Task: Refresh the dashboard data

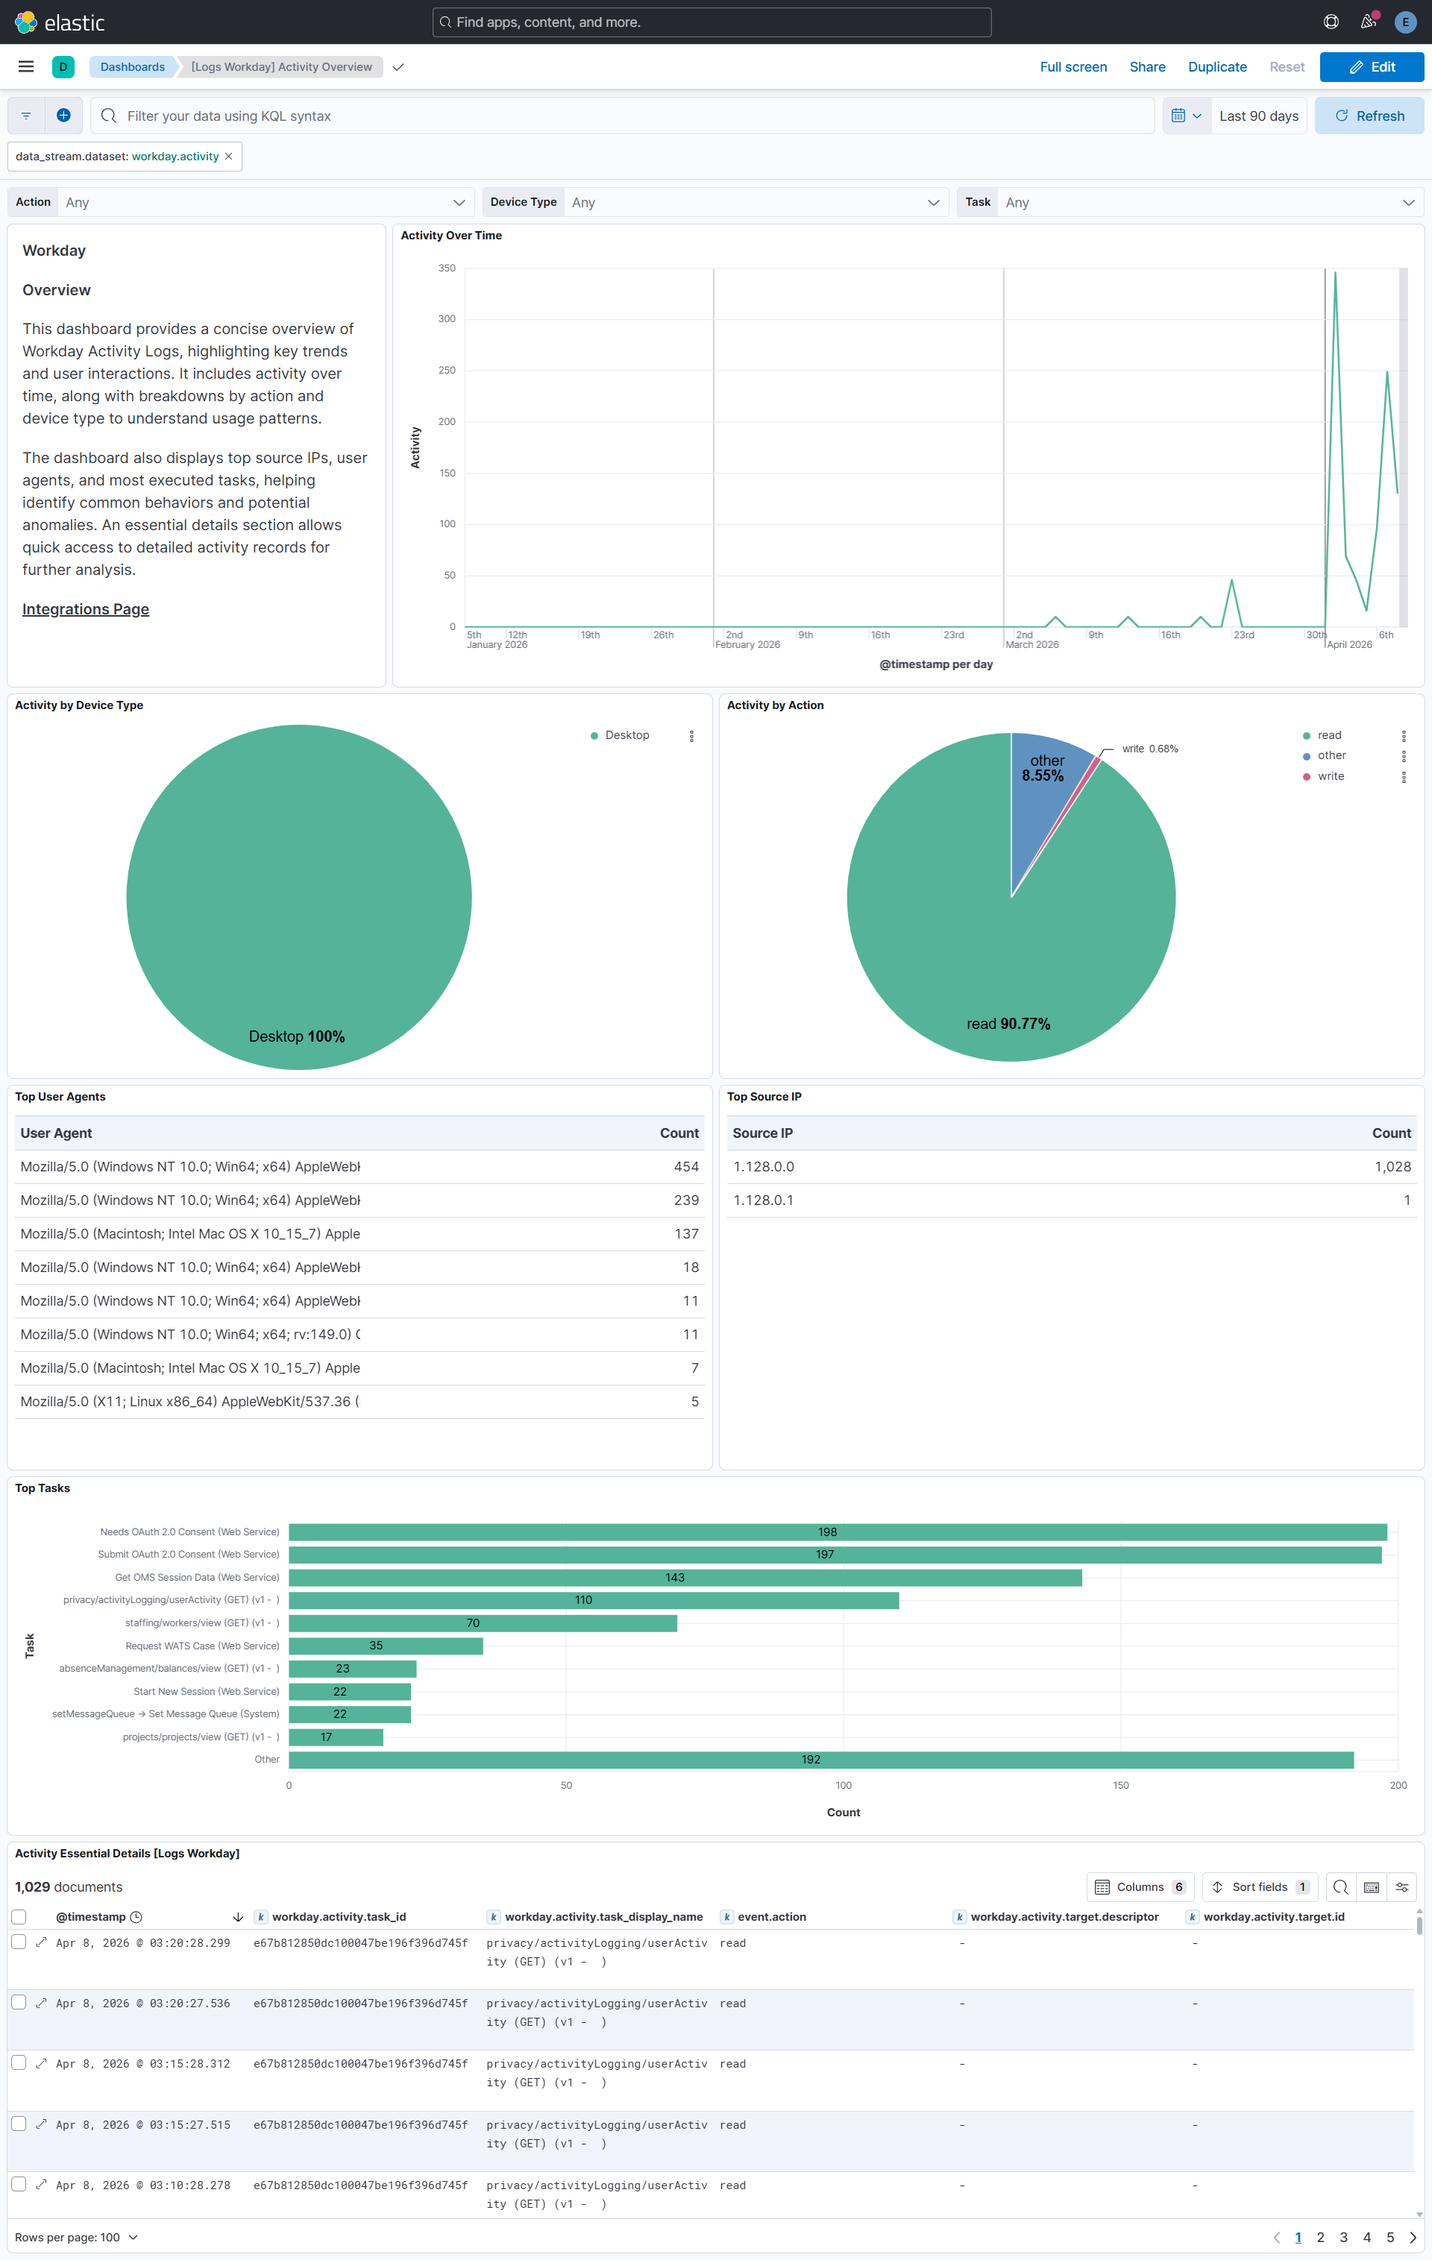Action: click(x=1369, y=116)
